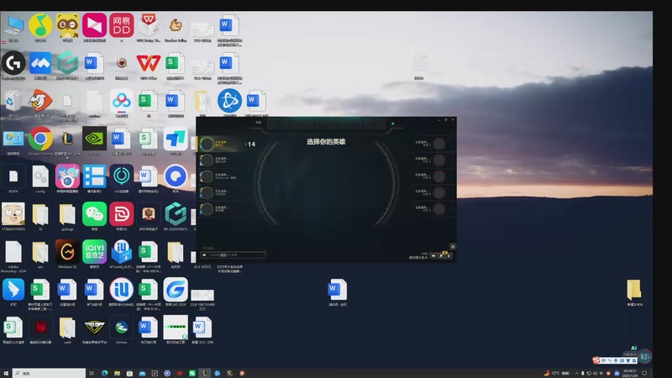Select the Adobe Photoshop 2024 file icon

13,251
